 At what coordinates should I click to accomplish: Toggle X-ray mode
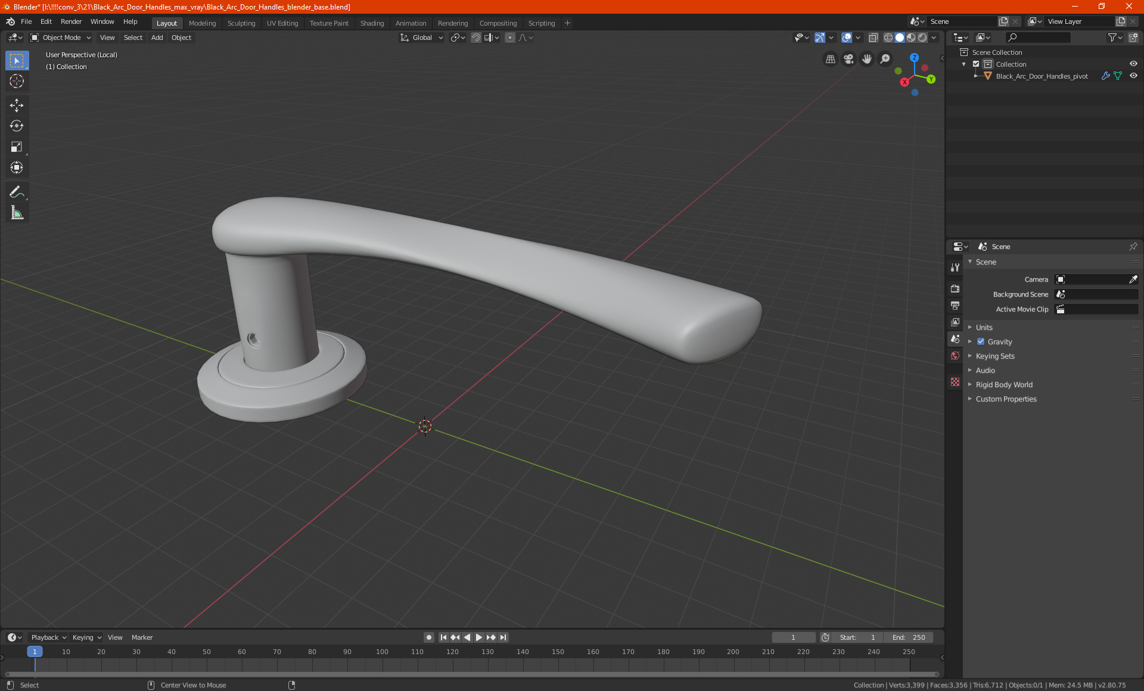873,38
